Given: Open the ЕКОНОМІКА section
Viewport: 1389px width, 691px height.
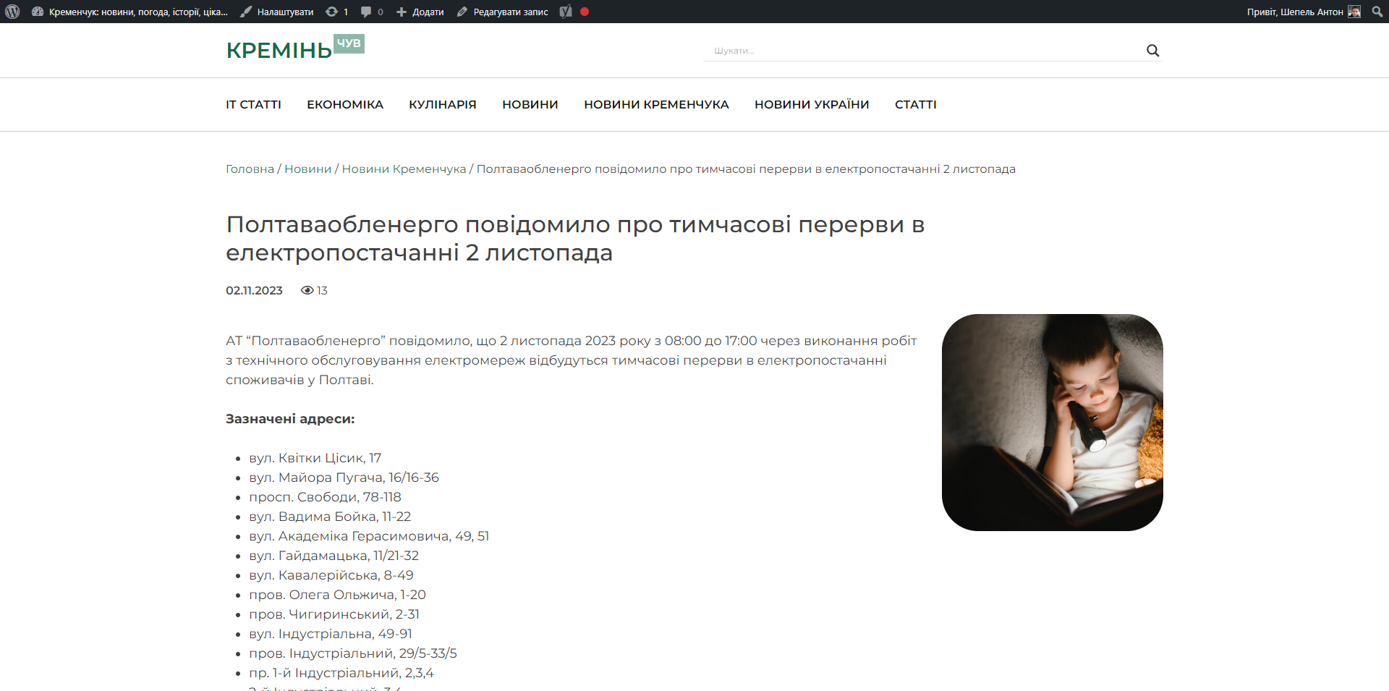Looking at the screenshot, I should (345, 104).
